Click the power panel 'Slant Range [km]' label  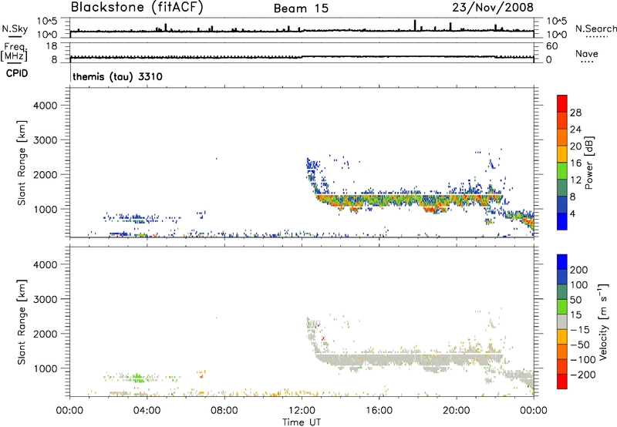(x=22, y=163)
